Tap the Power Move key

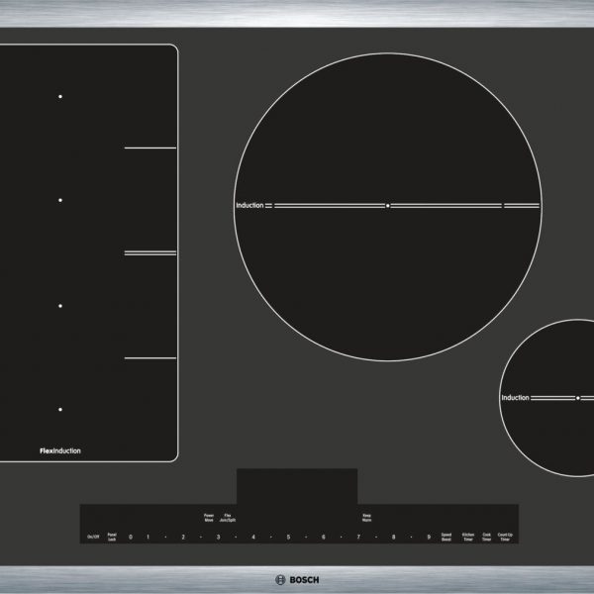(x=209, y=518)
